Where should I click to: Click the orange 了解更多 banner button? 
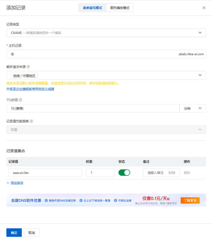pos(190,200)
